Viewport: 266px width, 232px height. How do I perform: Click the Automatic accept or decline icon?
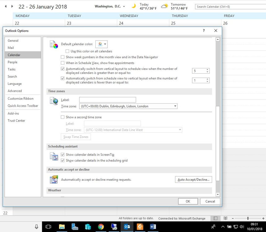pos(54,179)
